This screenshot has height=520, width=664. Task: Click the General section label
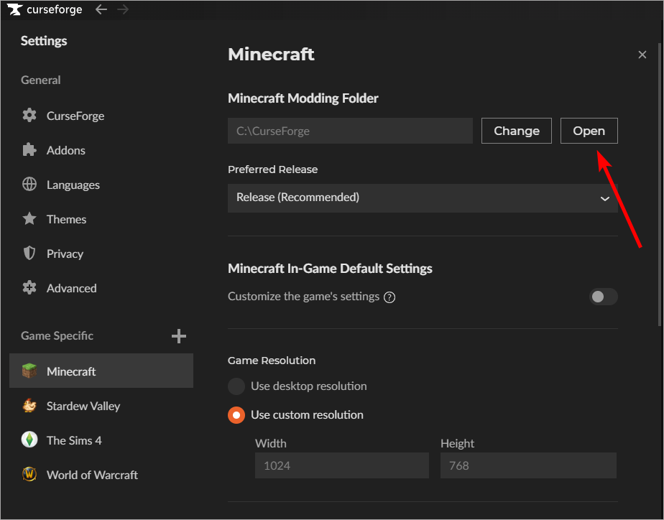[x=41, y=80]
